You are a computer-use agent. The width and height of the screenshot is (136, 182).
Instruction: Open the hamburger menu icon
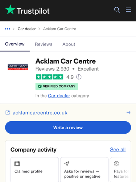[128, 10]
